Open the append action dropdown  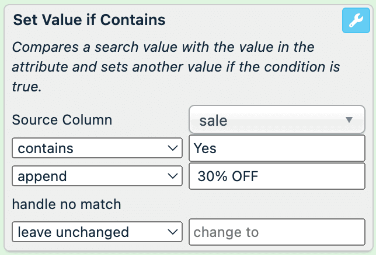click(x=97, y=176)
